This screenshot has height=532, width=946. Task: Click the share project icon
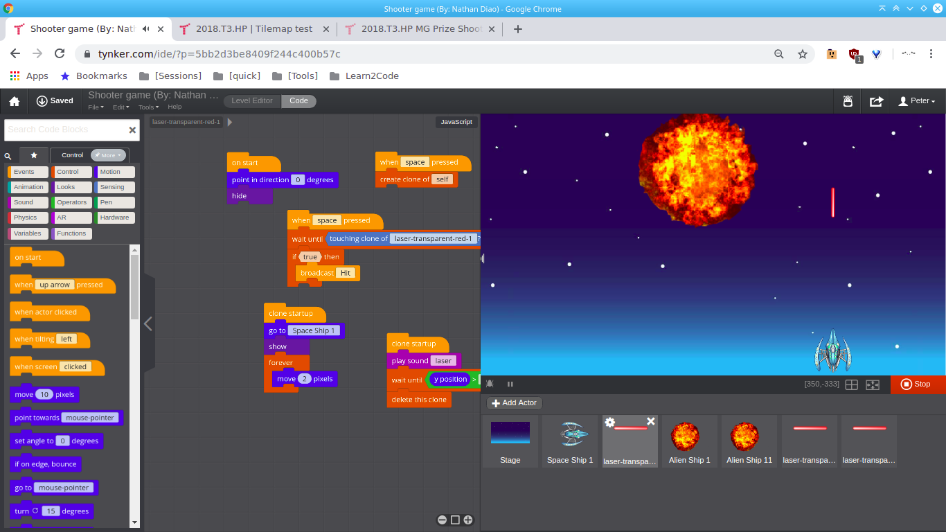click(876, 101)
